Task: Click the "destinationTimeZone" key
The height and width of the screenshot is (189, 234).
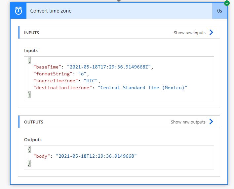Action: coord(63,88)
